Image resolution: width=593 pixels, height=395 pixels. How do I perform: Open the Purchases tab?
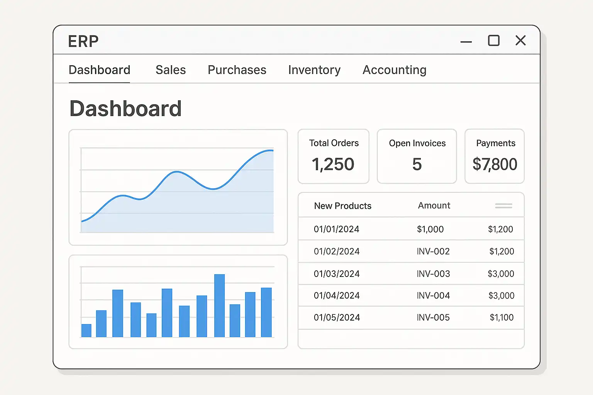point(237,70)
